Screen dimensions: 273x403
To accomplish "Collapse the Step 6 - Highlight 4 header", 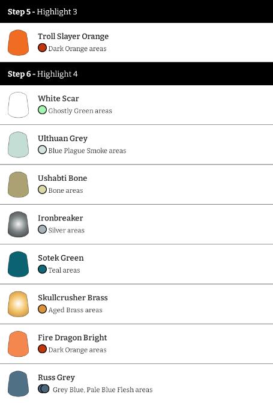I will pos(136,74).
